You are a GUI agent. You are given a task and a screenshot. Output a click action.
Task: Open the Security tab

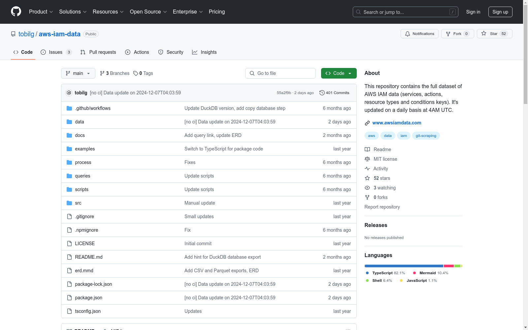click(171, 52)
